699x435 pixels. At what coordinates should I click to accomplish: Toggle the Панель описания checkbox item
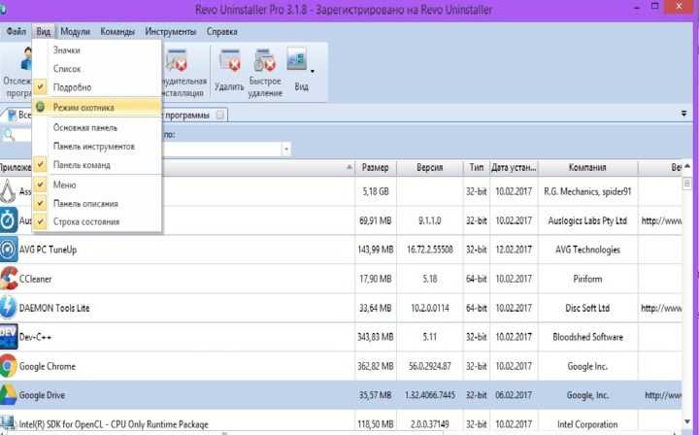click(40, 203)
